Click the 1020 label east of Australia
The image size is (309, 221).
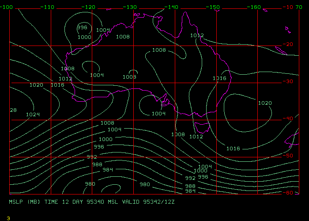point(265,103)
